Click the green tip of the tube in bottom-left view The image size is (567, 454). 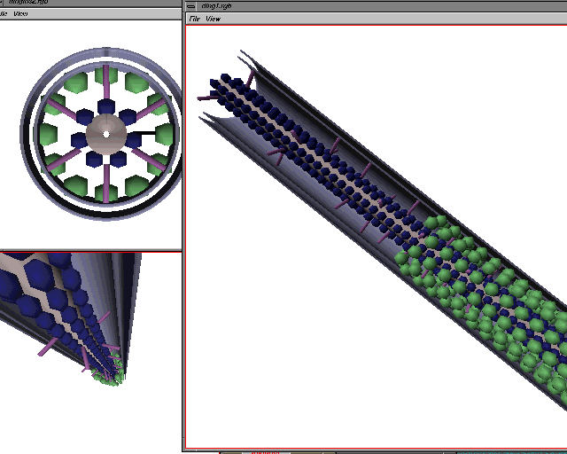click(x=111, y=379)
